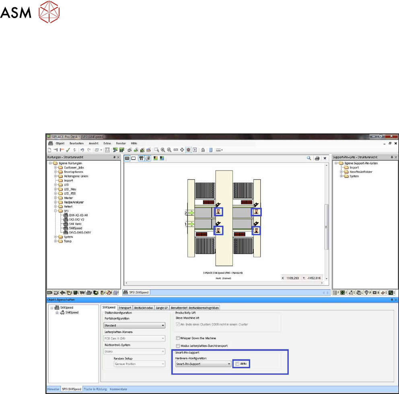Image resolution: width=399 pixels, height=394 pixels.
Task: Switch to Kommentare bottom tab
Action: click(118, 389)
